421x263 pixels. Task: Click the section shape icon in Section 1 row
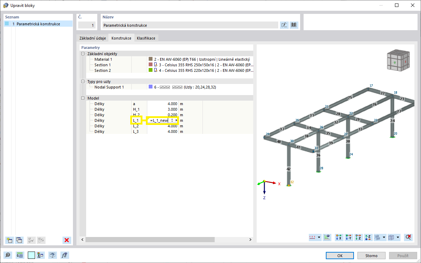[156, 65]
